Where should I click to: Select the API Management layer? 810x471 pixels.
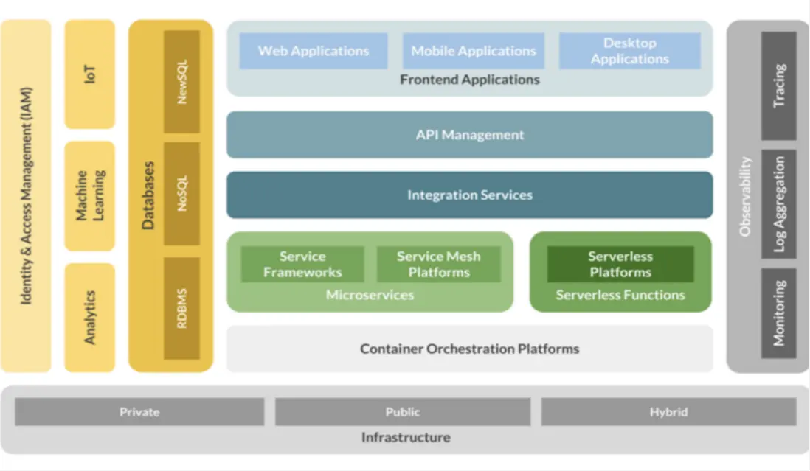[470, 135]
